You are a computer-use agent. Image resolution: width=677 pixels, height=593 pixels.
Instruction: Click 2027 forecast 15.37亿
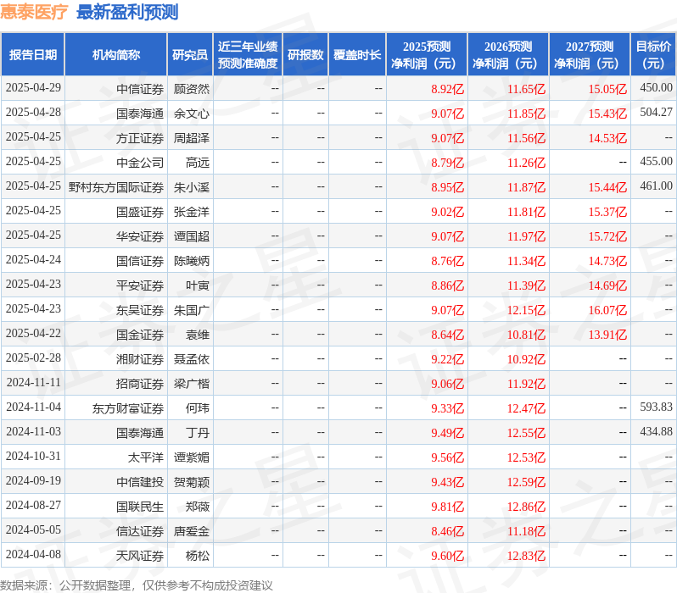pyautogui.click(x=607, y=212)
